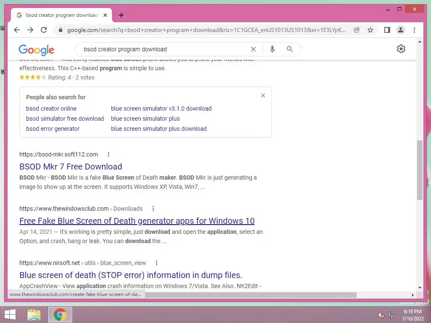
Task: Close the bsod creator tab
Action: (105, 15)
